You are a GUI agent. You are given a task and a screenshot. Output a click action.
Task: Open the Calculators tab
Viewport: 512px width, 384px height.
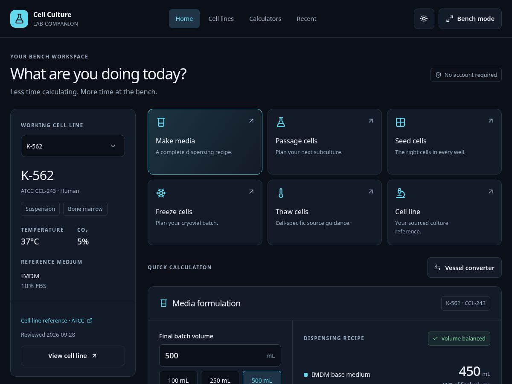click(x=265, y=19)
